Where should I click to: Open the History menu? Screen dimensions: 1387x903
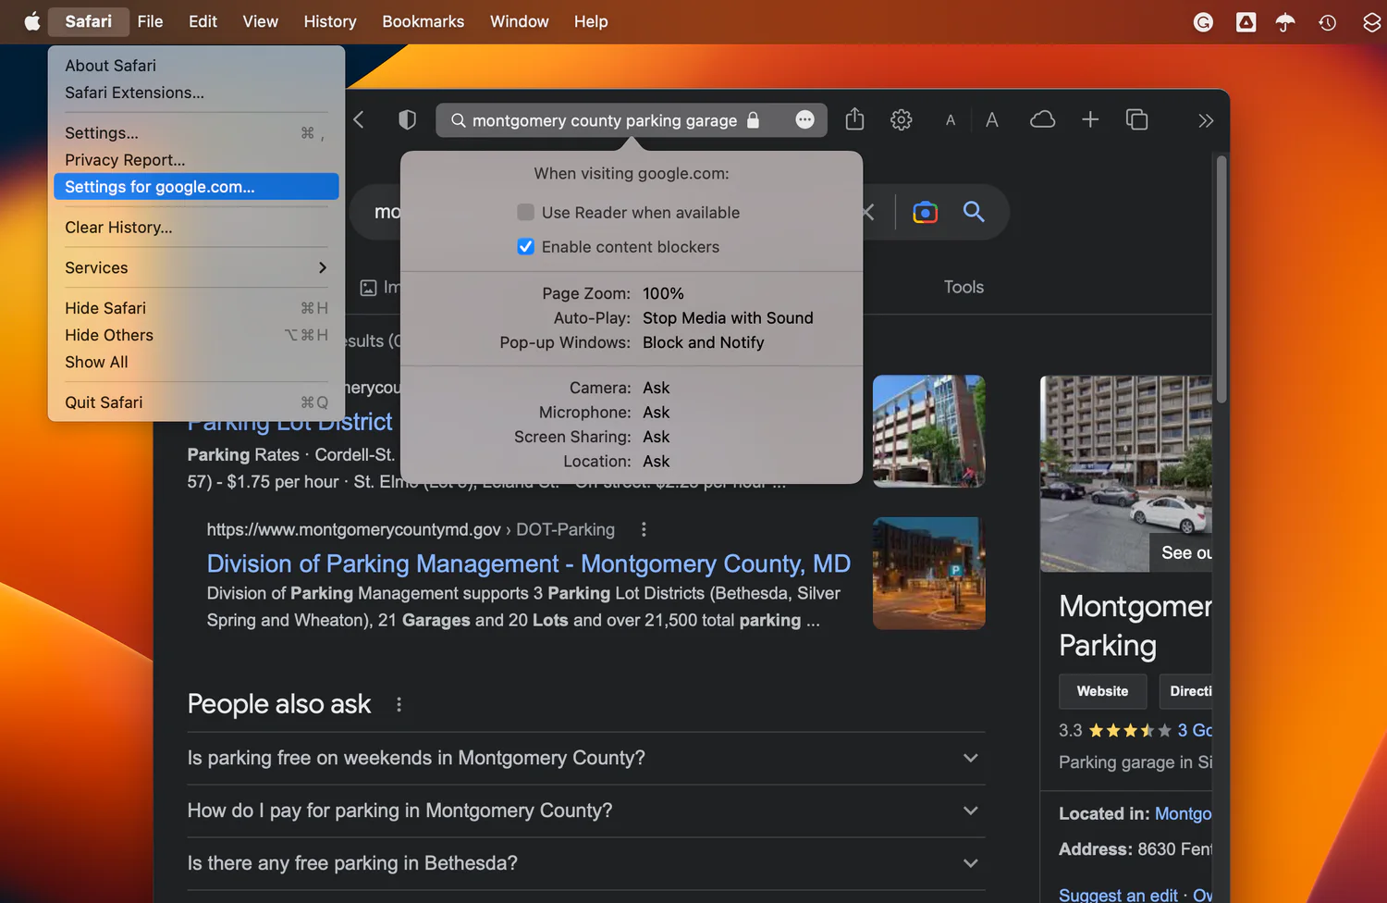pyautogui.click(x=330, y=21)
